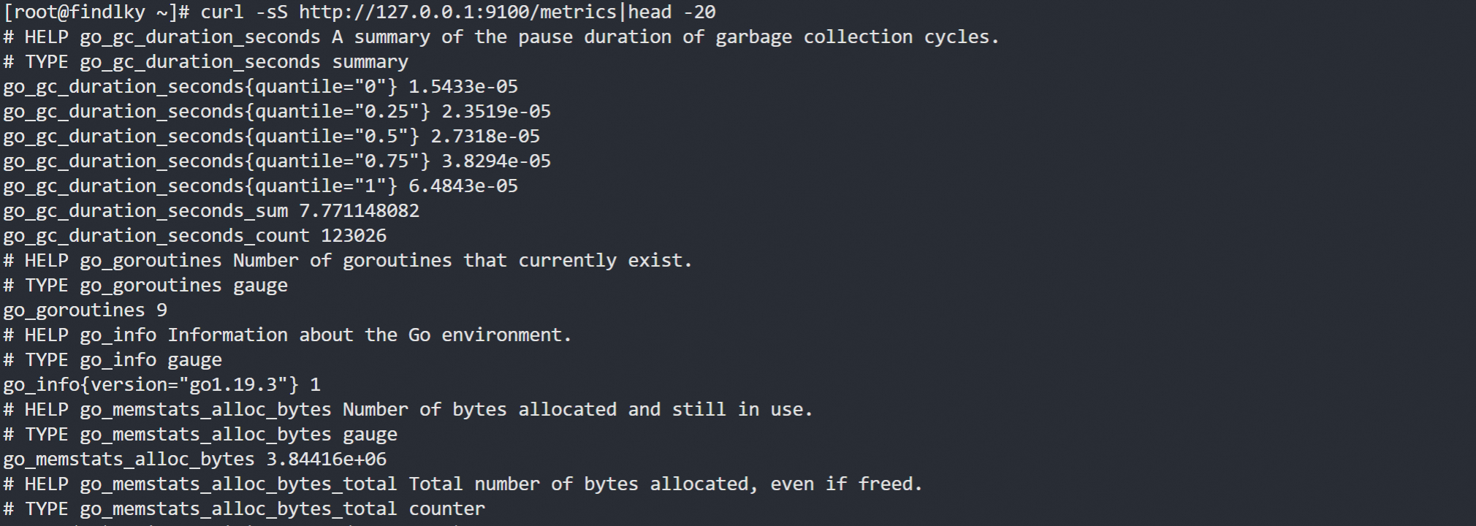
Task: Click the quantile="1" value 6.4843e-05
Action: [463, 186]
